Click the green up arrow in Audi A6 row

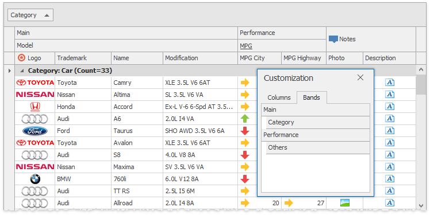[245, 119]
